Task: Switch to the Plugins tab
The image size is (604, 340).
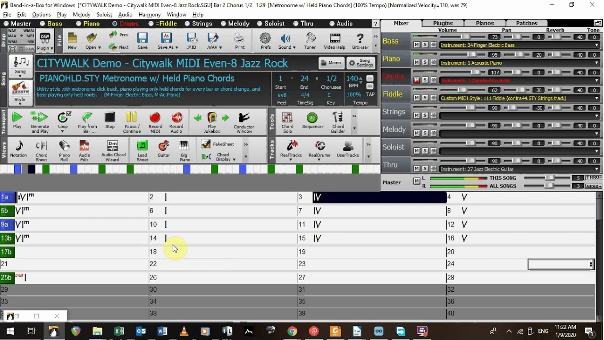Action: click(443, 23)
